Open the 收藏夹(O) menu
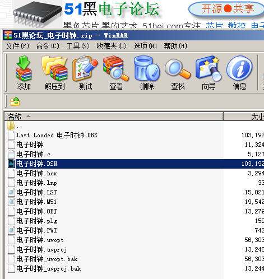The width and height of the screenshot is (264, 279). click(x=112, y=46)
